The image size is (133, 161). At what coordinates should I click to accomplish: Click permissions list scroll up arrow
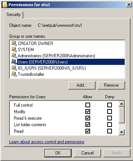(122, 104)
